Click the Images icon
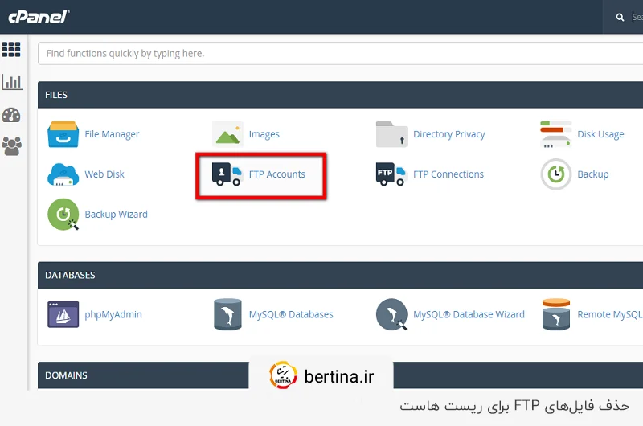Viewport: 643px width, 426px height. [227, 134]
